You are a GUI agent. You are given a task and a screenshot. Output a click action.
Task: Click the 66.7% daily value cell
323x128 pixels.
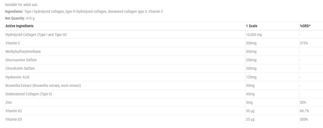click(x=304, y=111)
